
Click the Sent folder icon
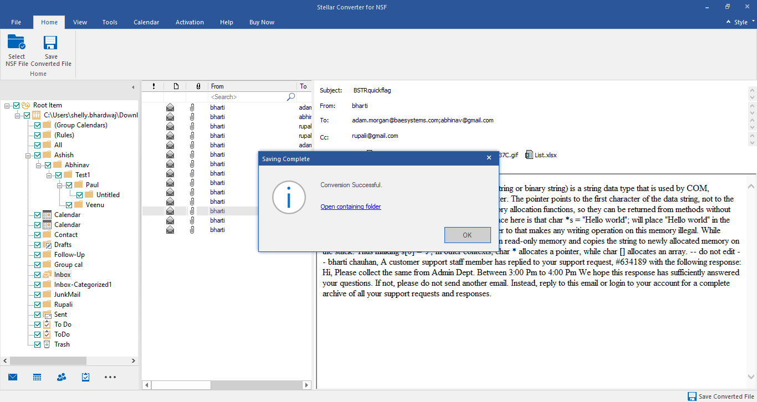(x=47, y=315)
